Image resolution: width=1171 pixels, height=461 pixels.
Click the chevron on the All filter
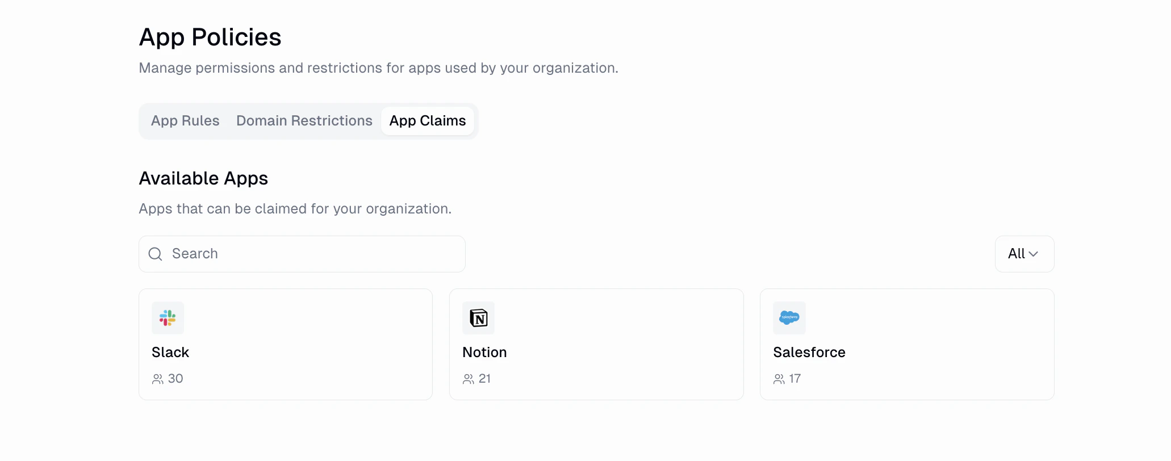click(x=1034, y=254)
